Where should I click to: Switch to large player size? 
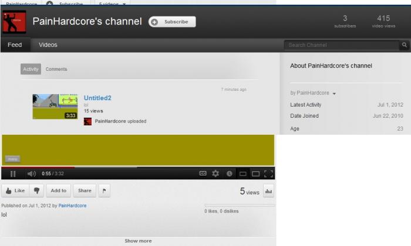(x=255, y=174)
